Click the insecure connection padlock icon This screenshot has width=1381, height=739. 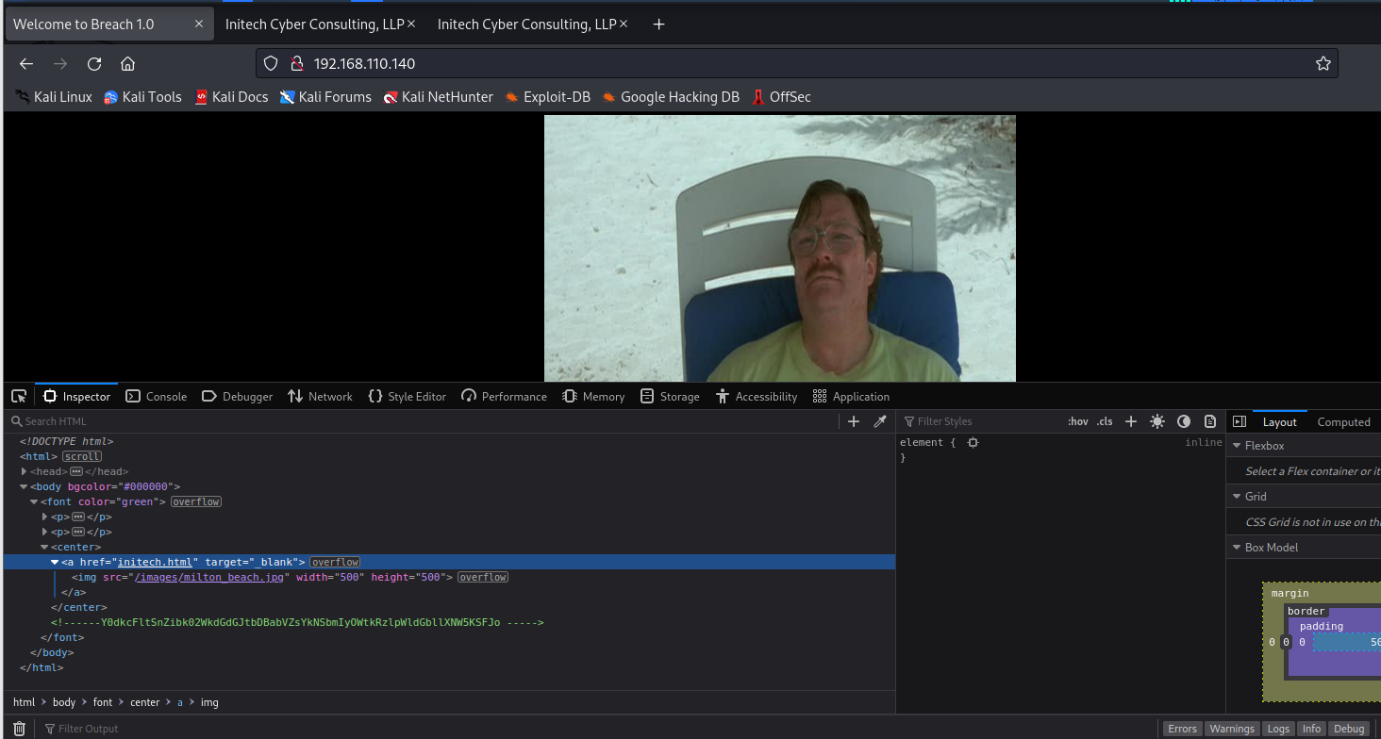296,63
